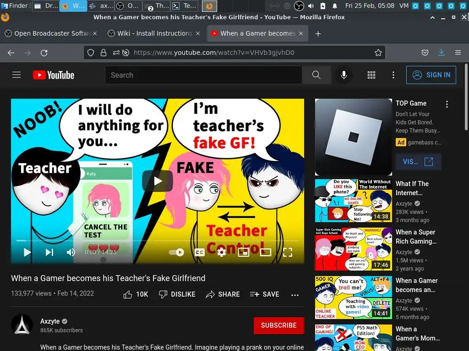469x351 pixels.
Task: Open site permissions icon in the address bar
Action: 116,53
